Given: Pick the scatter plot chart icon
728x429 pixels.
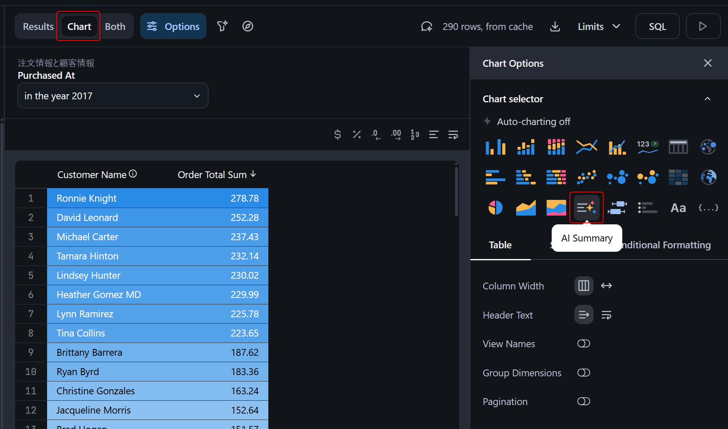Looking at the screenshot, I should [586, 177].
